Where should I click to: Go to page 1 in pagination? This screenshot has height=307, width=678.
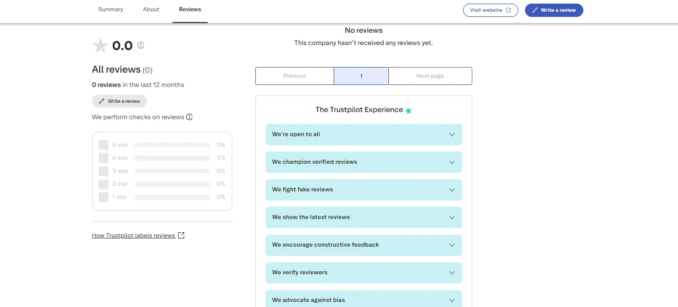(x=361, y=76)
